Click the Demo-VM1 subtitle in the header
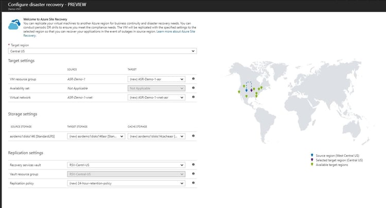This screenshot has width=386, height=208. (x=14, y=9)
